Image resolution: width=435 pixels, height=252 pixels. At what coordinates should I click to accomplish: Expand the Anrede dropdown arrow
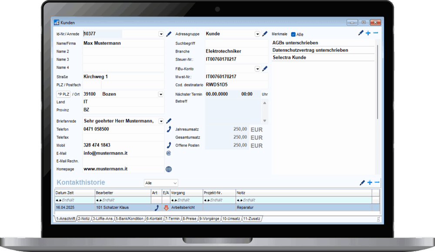(161, 34)
